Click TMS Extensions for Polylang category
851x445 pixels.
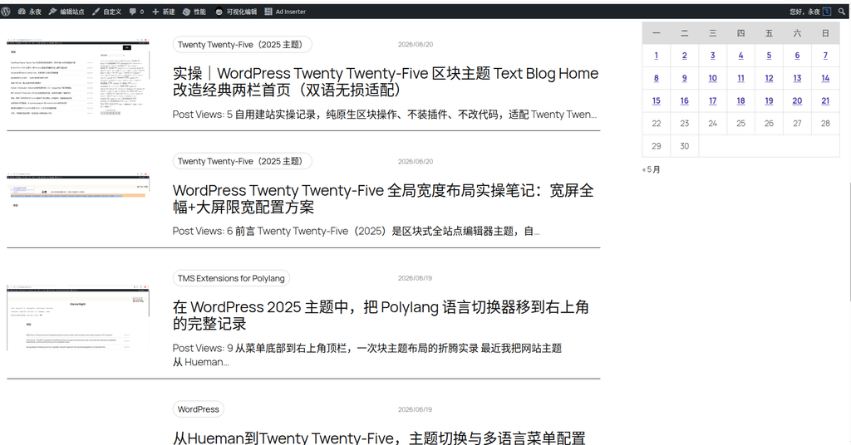[x=231, y=278]
